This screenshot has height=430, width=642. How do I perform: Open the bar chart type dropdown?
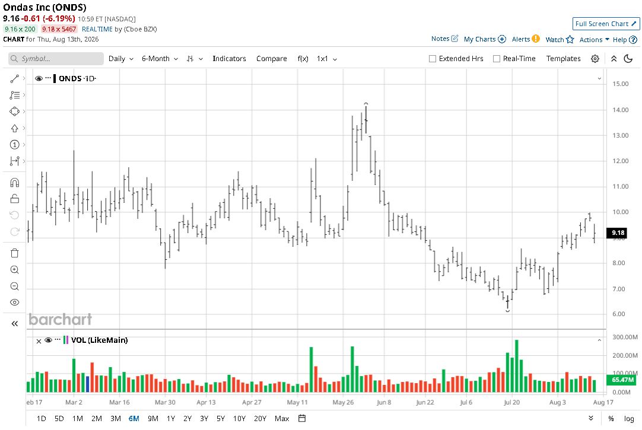pos(195,59)
